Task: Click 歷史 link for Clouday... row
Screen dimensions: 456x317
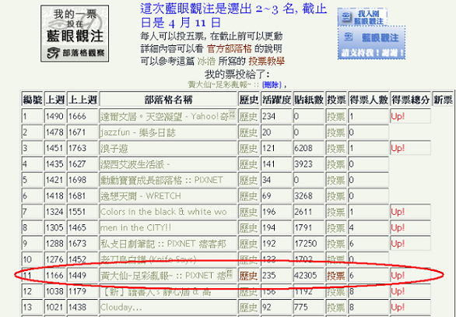Action: pyautogui.click(x=249, y=307)
